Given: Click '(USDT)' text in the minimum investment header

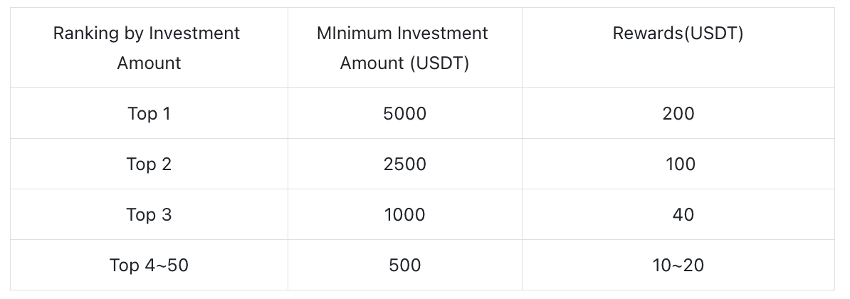Looking at the screenshot, I should 439,63.
